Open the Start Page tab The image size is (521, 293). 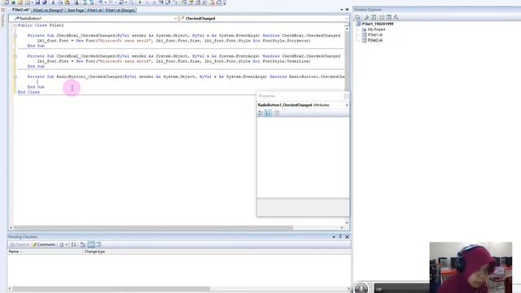click(x=75, y=11)
